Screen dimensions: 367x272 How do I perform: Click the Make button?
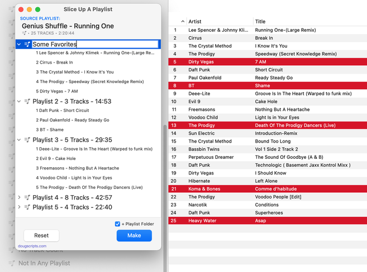pyautogui.click(x=134, y=235)
